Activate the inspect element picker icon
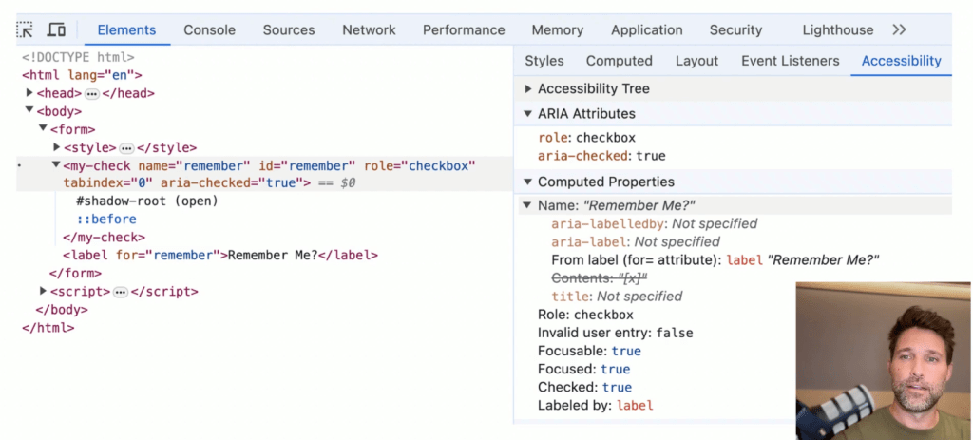The image size is (973, 440). 25,29
